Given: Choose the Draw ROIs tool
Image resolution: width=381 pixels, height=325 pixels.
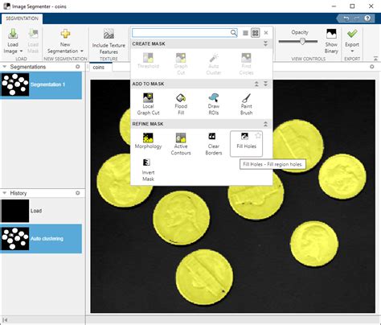Looking at the screenshot, I should [x=214, y=104].
